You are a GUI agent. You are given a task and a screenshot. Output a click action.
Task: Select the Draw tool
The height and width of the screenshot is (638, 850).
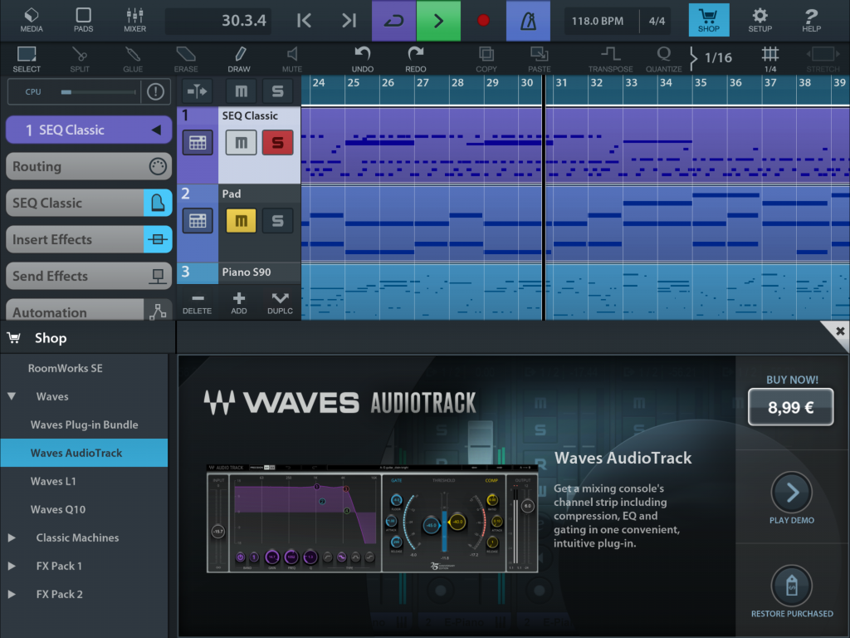(238, 56)
